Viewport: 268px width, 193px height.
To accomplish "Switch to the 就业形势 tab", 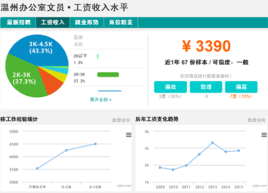I will tap(87, 22).
